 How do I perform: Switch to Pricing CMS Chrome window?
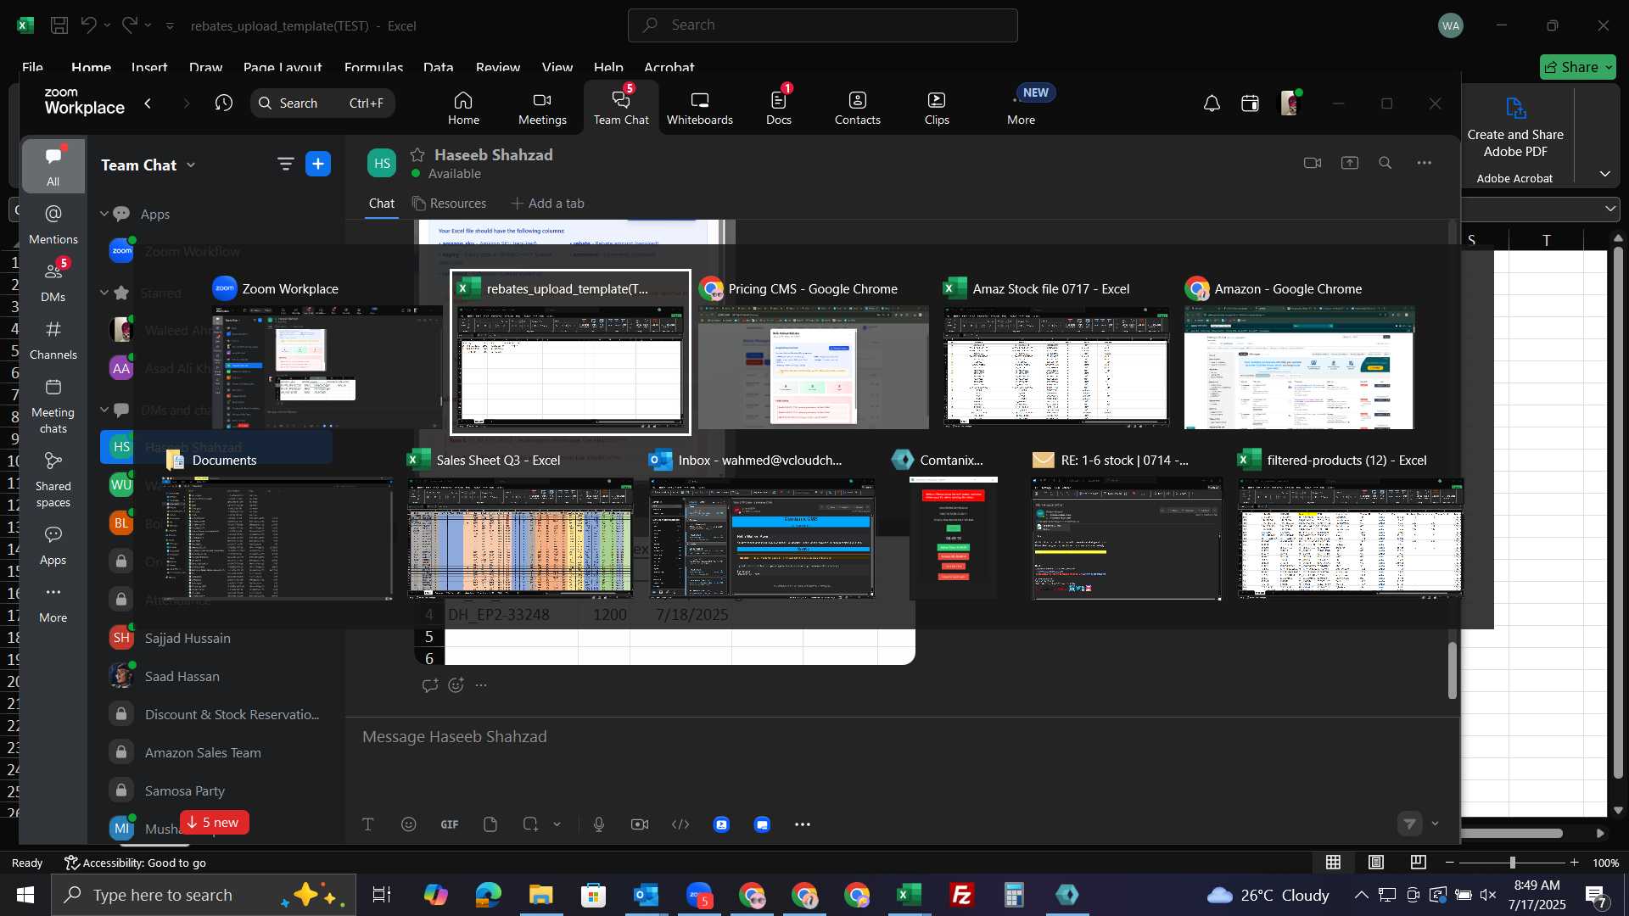[x=813, y=352]
